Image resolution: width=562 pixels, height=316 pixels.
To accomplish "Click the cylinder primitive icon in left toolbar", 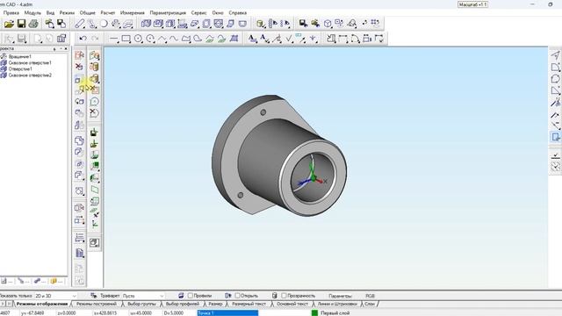I will (x=94, y=67).
